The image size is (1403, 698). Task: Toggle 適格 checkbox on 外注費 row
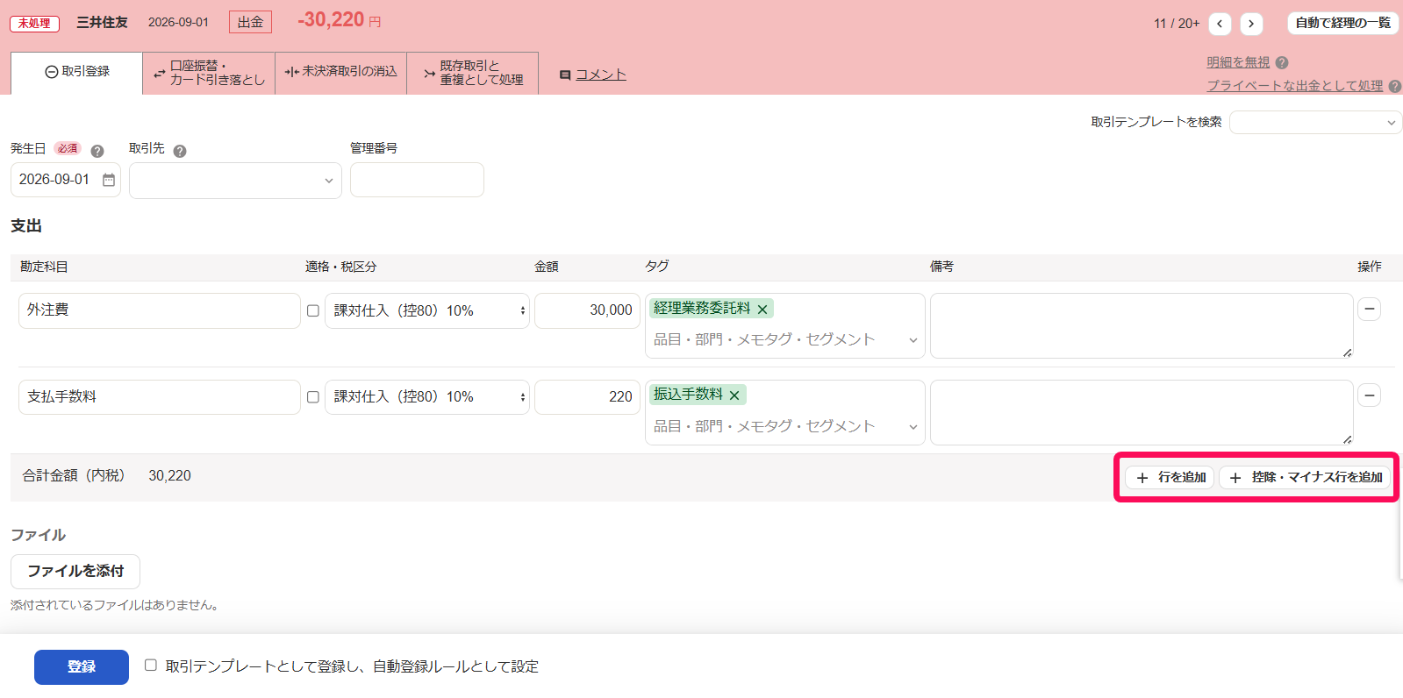[x=312, y=310]
